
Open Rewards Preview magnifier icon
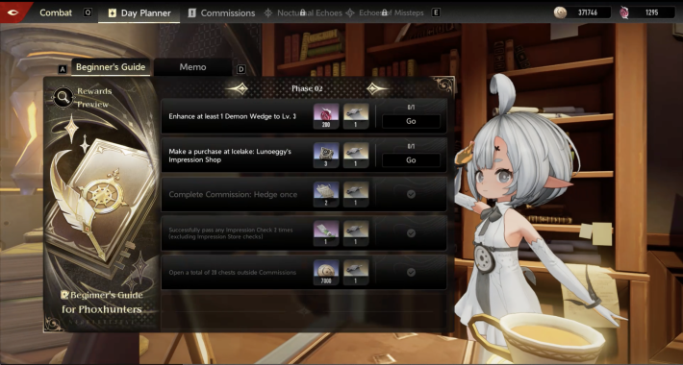click(x=63, y=98)
